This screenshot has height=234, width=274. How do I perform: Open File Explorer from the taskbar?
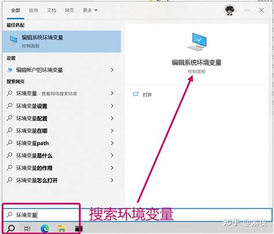coord(62,229)
